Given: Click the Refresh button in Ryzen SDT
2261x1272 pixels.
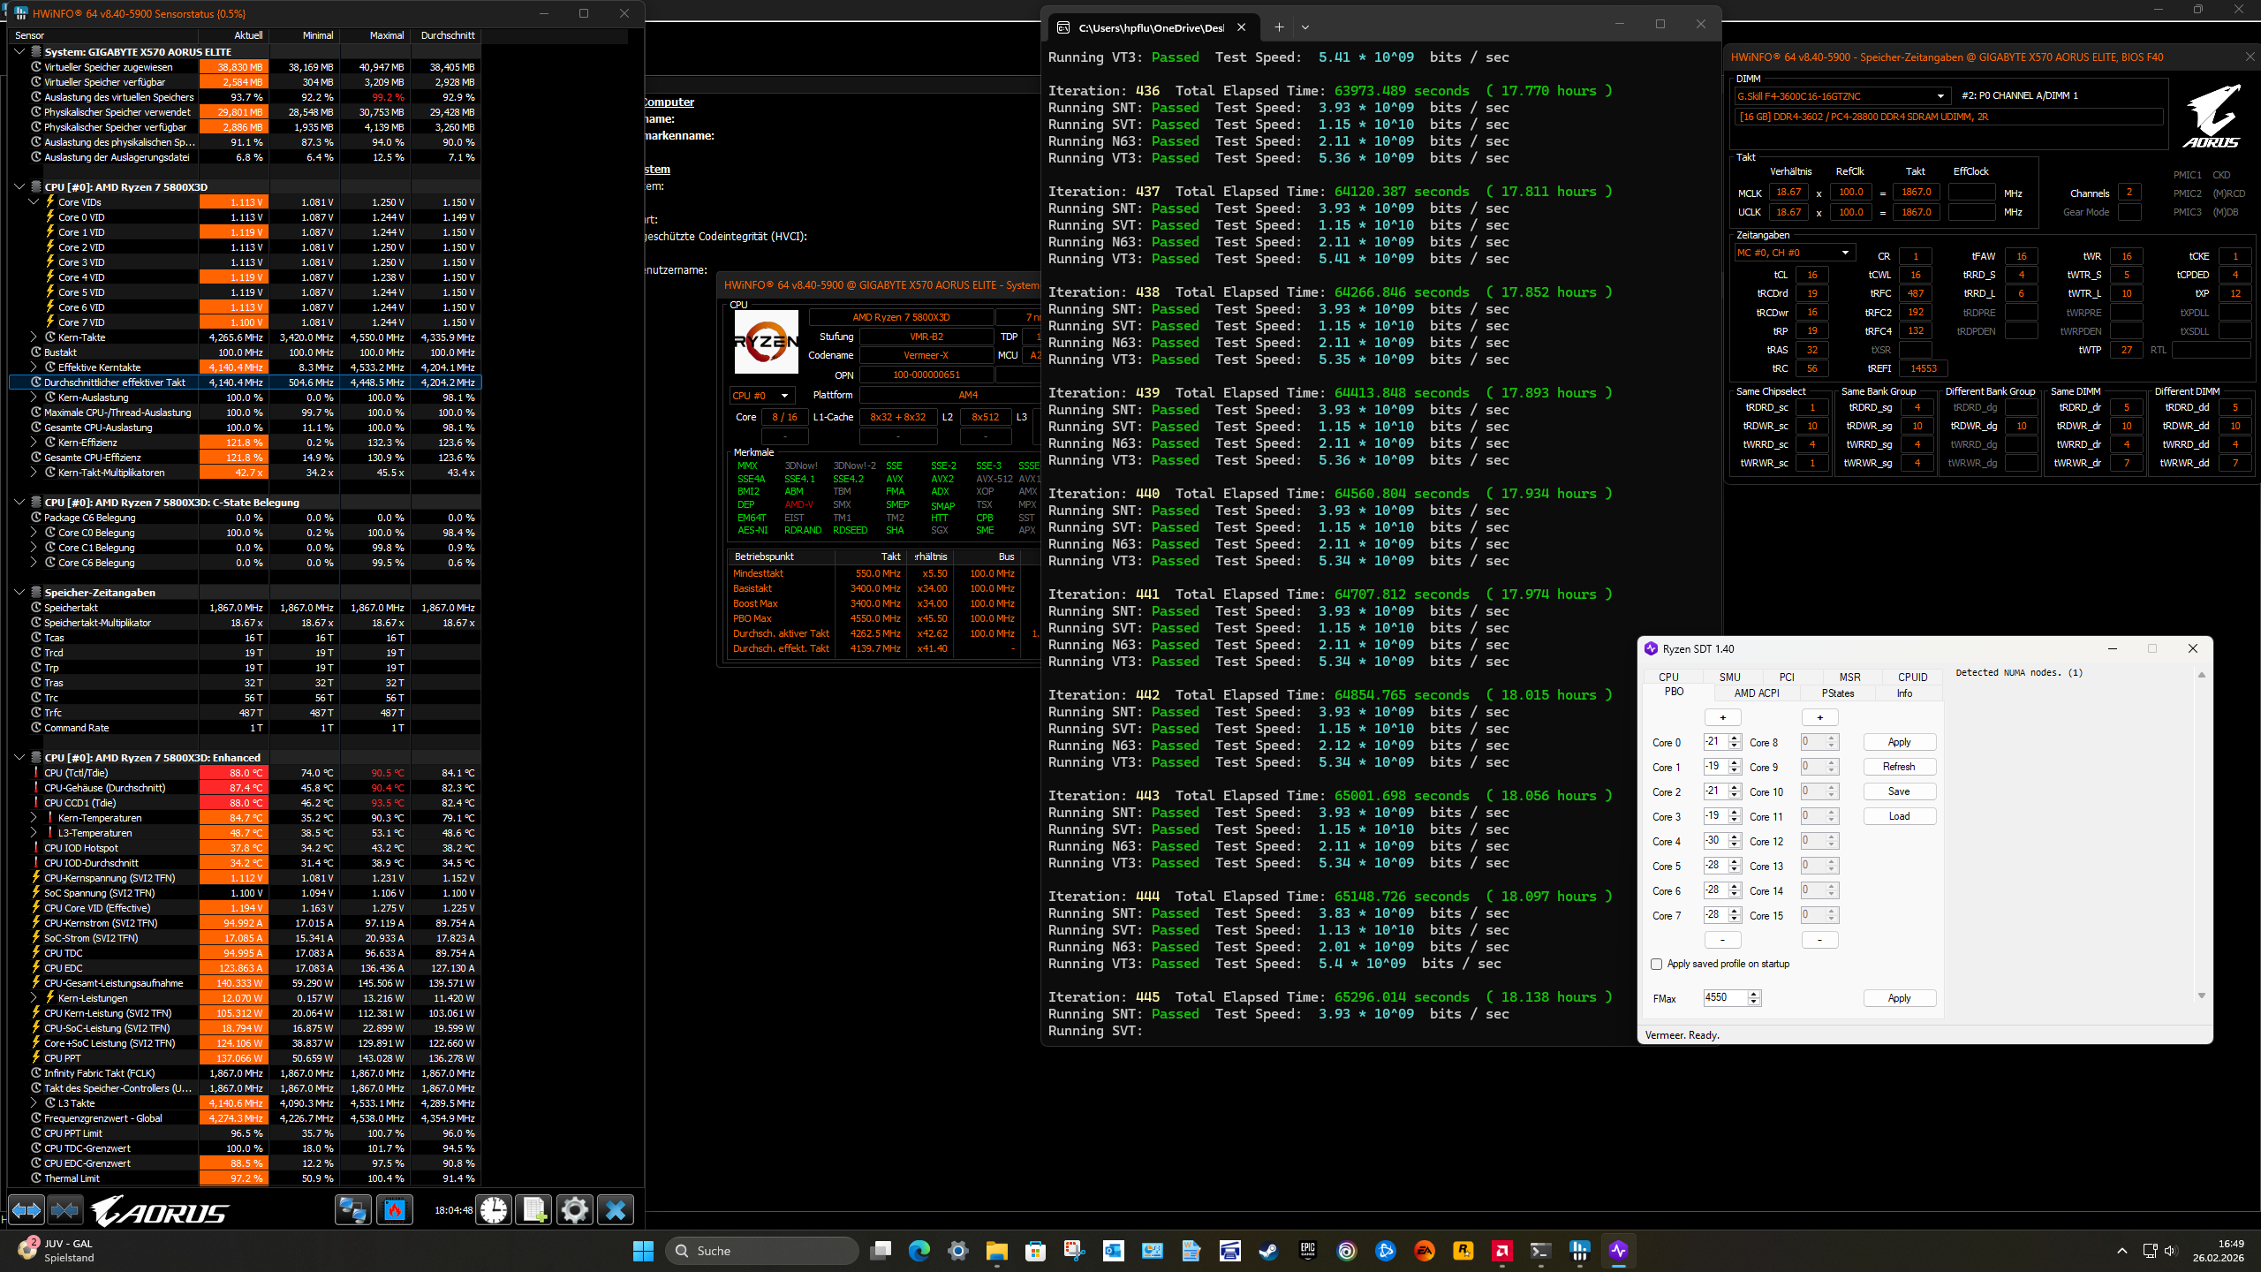Looking at the screenshot, I should pyautogui.click(x=1899, y=766).
